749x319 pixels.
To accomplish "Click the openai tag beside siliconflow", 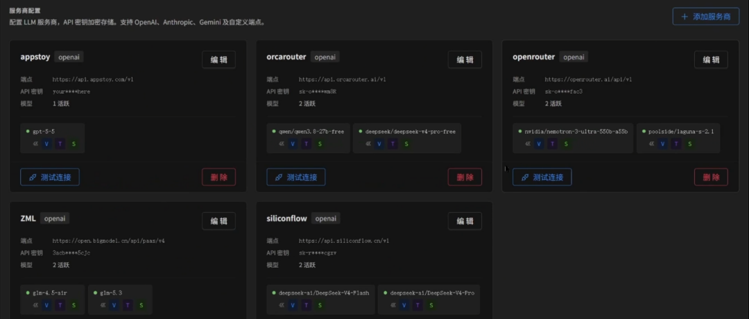I will coord(326,218).
